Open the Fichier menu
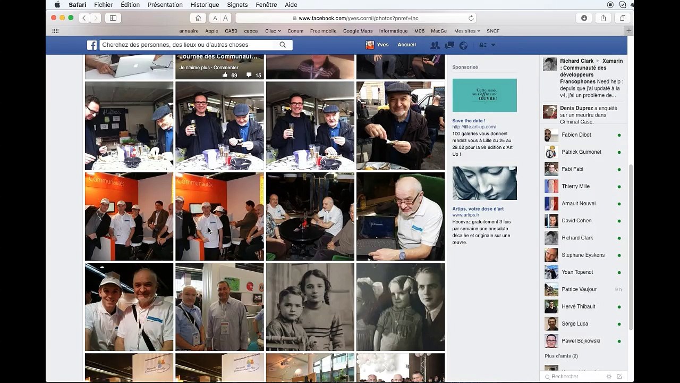 click(103, 5)
